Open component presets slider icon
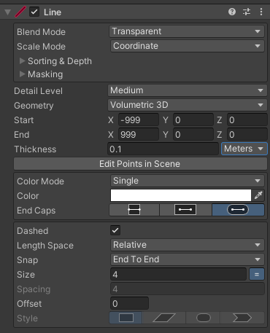Viewport: 270px width, 333px height. pyautogui.click(x=247, y=12)
